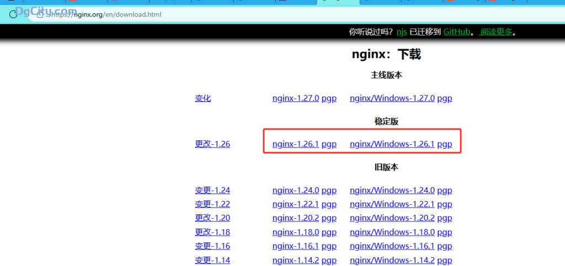Image resolution: width=565 pixels, height=266 pixels.
Task: Open pgp signature beside nginx/Windows-1.14.2
Action: point(445,260)
